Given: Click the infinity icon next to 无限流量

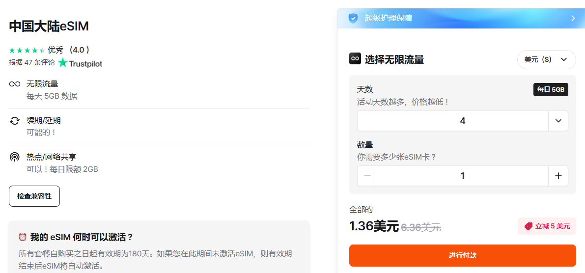Looking at the screenshot, I should click(15, 84).
